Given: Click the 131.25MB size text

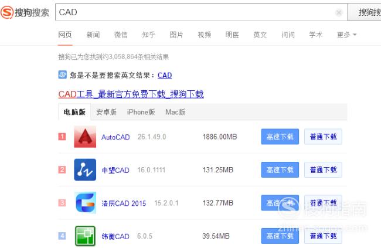Looking at the screenshot, I should click(x=218, y=169).
